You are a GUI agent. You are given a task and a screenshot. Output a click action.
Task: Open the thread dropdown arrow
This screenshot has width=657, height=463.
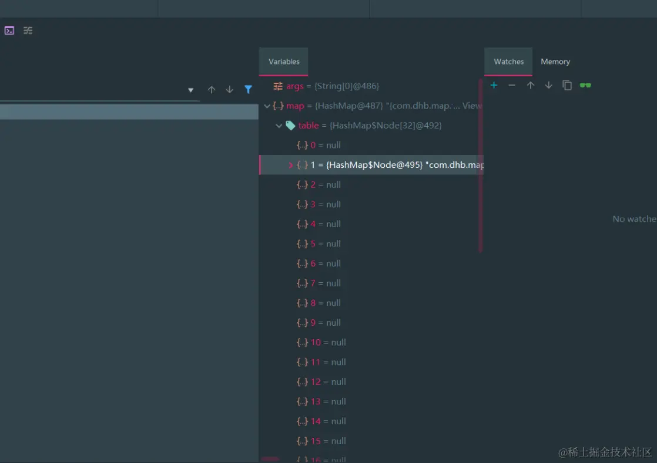pos(190,90)
